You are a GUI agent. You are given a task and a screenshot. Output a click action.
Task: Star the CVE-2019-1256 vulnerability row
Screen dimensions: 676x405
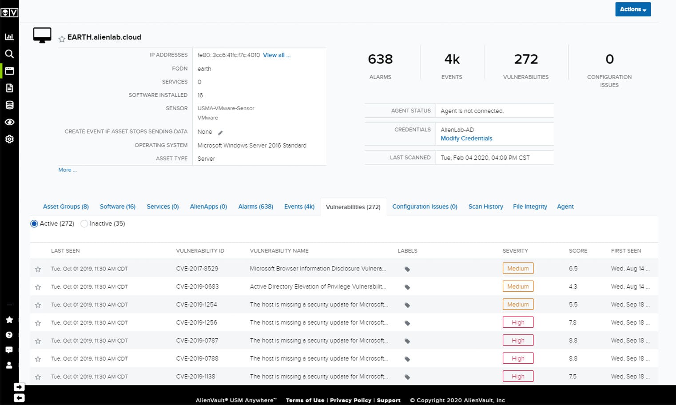(38, 323)
